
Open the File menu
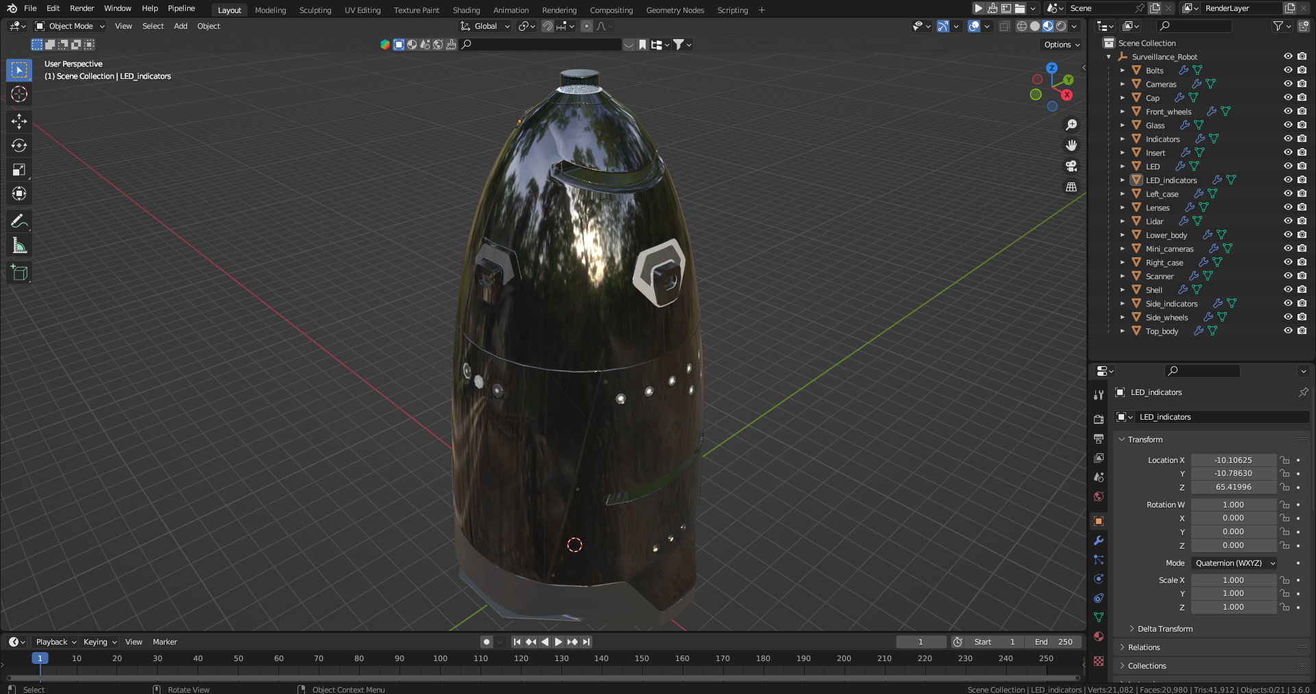tap(30, 8)
